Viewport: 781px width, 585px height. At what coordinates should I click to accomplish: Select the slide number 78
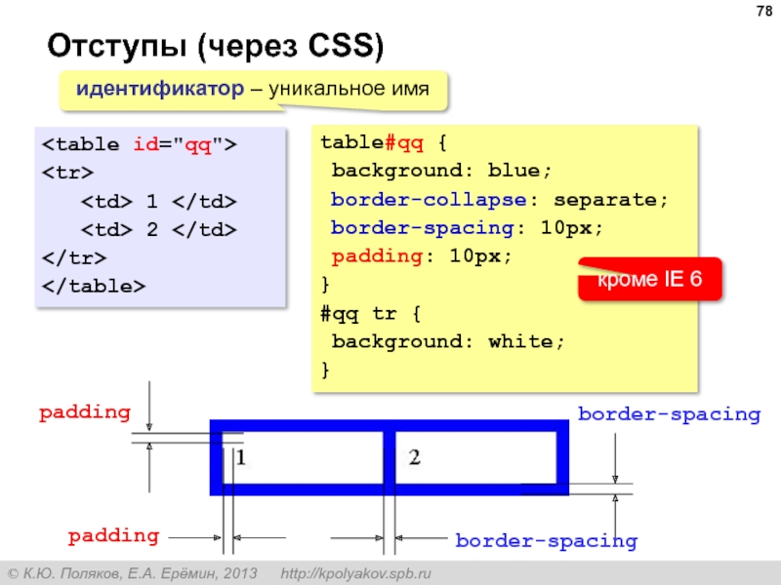763,11
